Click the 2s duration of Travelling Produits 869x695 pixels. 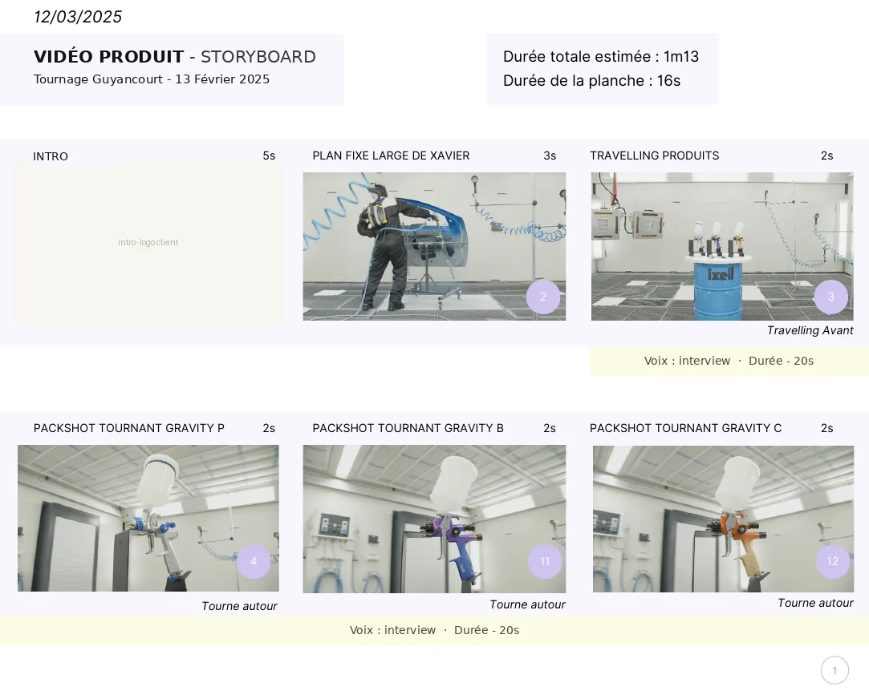click(826, 156)
